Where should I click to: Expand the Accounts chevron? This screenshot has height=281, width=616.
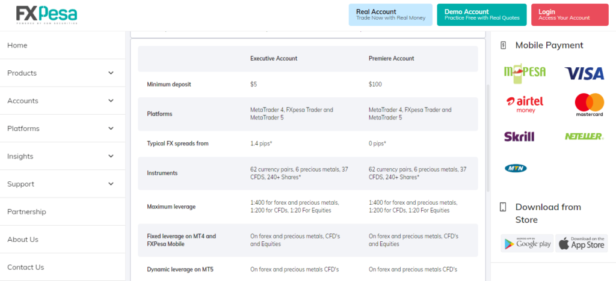click(x=111, y=101)
